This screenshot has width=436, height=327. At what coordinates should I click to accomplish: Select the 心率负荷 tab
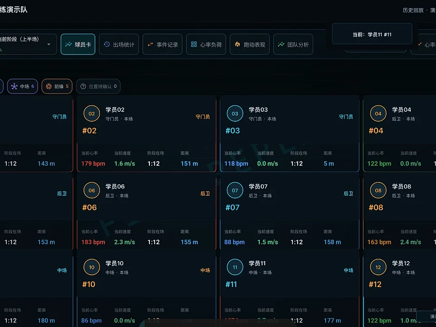[206, 44]
